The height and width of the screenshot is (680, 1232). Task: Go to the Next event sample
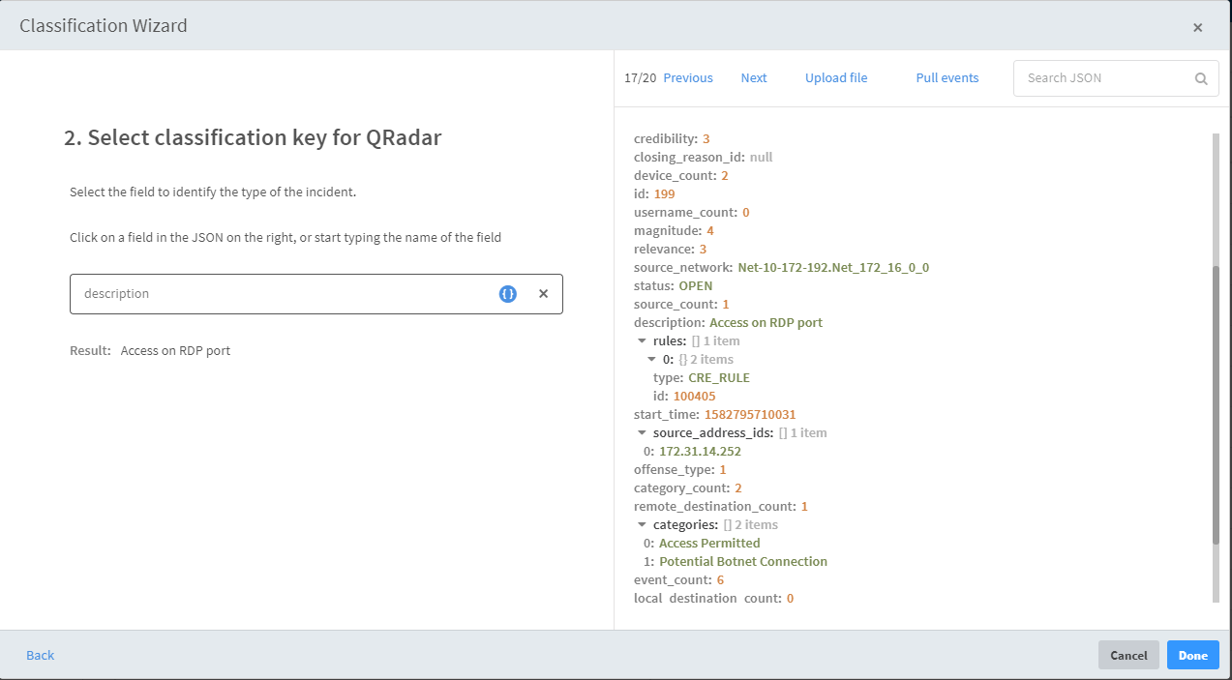click(x=754, y=77)
